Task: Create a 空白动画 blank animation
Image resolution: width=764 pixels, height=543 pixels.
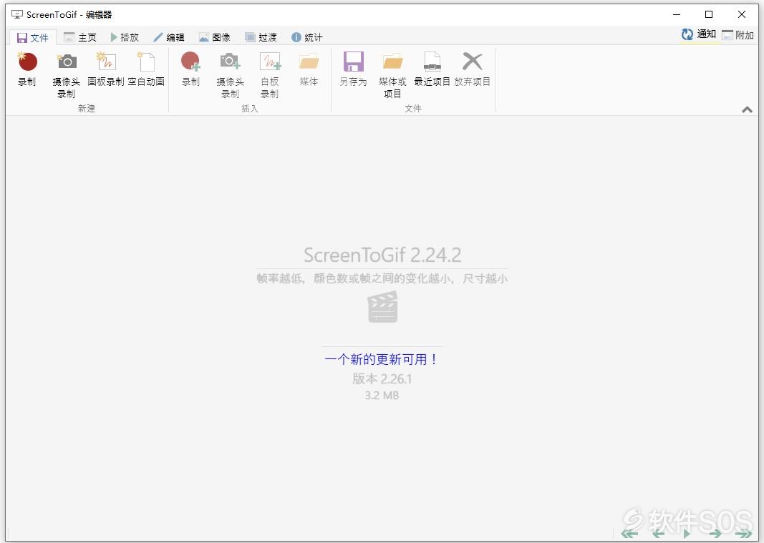Action: click(x=146, y=69)
